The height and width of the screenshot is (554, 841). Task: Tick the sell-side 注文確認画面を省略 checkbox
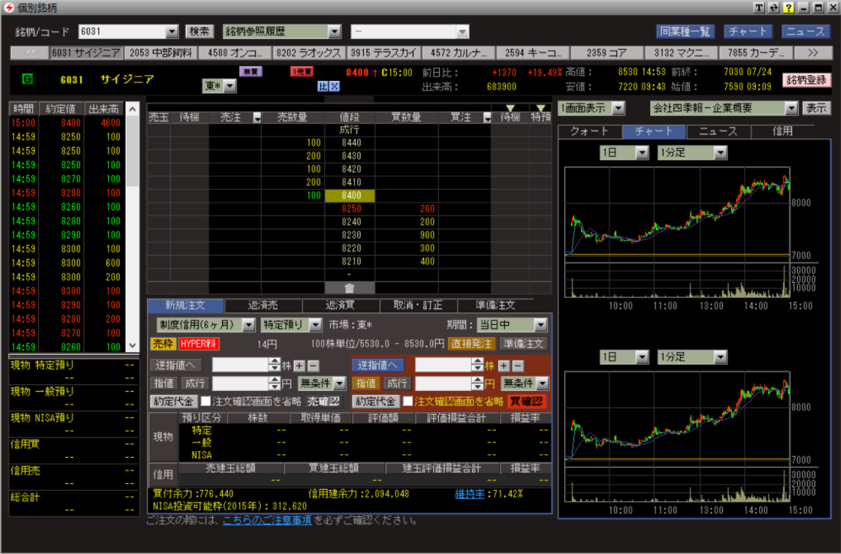205,401
